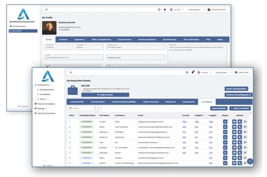Click person icon in rank 3 row
The height and width of the screenshot is (177, 267).
(x=239, y=132)
